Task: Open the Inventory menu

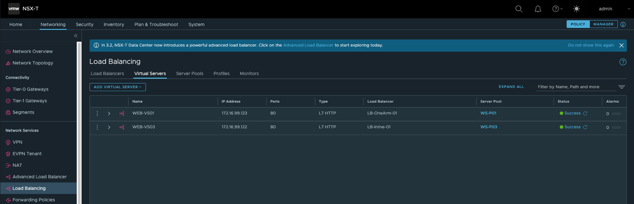Action: [x=114, y=24]
